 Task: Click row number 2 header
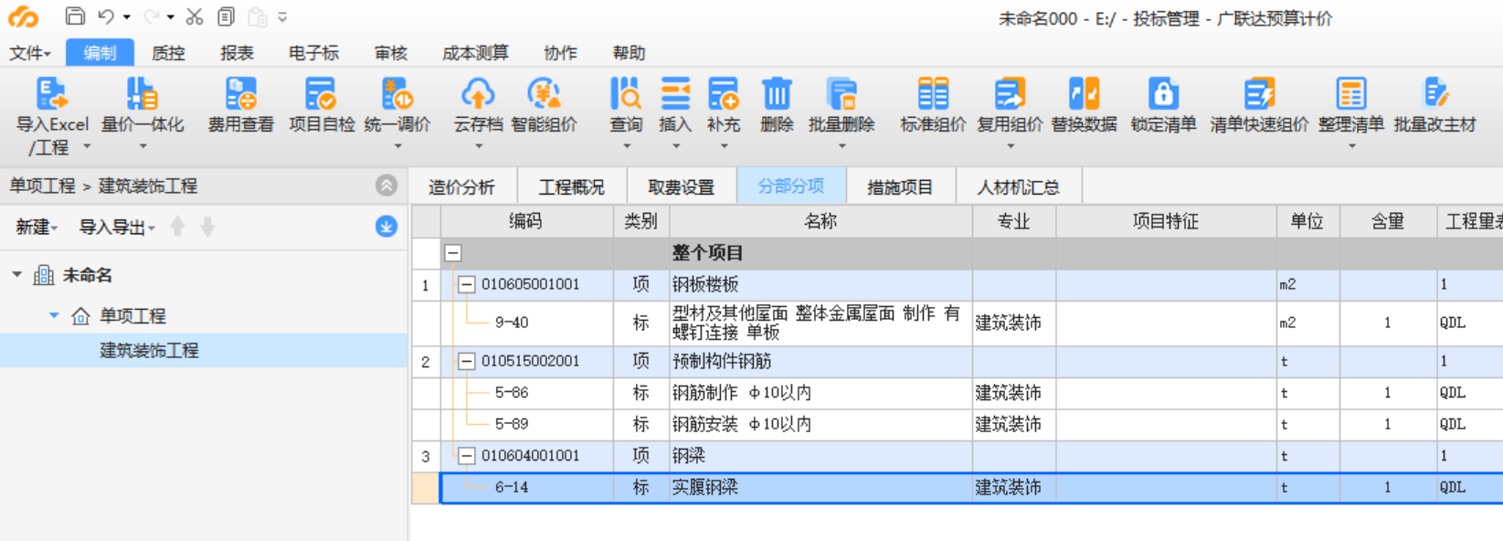pyautogui.click(x=426, y=361)
